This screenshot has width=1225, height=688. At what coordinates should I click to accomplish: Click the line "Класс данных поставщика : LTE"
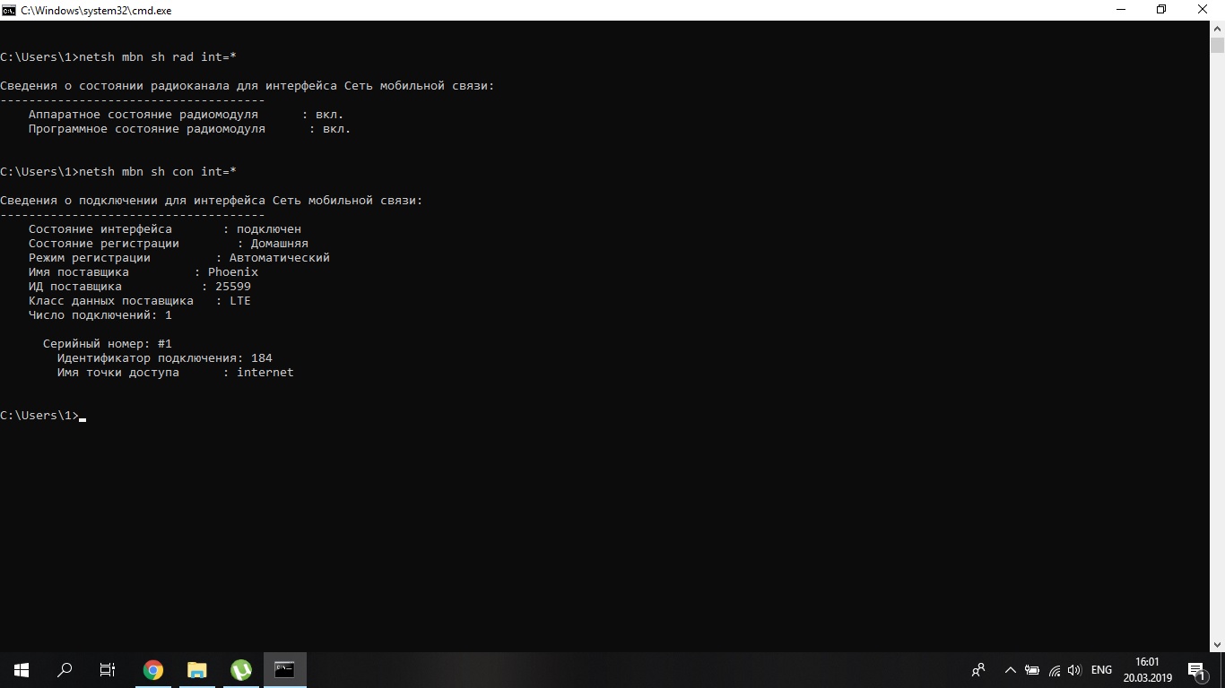pos(140,301)
